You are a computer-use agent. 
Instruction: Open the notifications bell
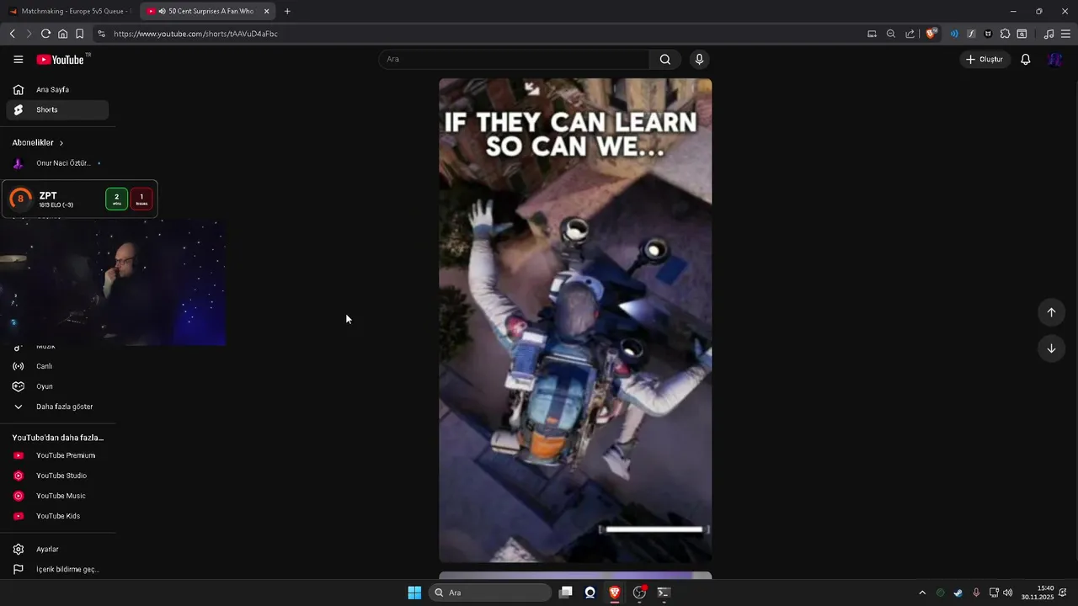pyautogui.click(x=1025, y=60)
